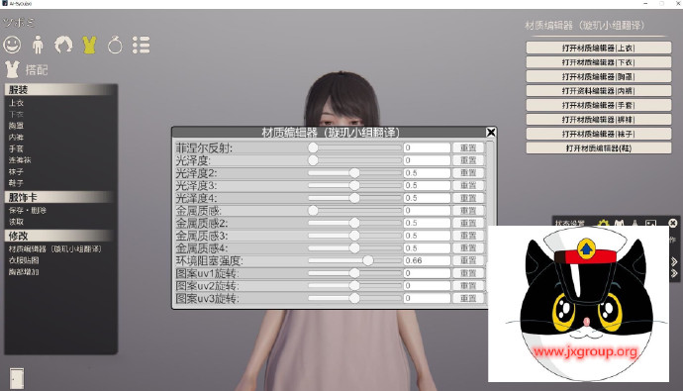
Task: Click 打开材质编辑器[袜子] button
Action: tap(599, 134)
